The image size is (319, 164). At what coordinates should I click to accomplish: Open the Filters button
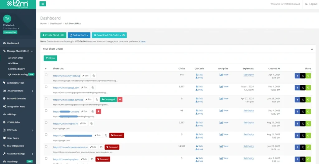50,58
